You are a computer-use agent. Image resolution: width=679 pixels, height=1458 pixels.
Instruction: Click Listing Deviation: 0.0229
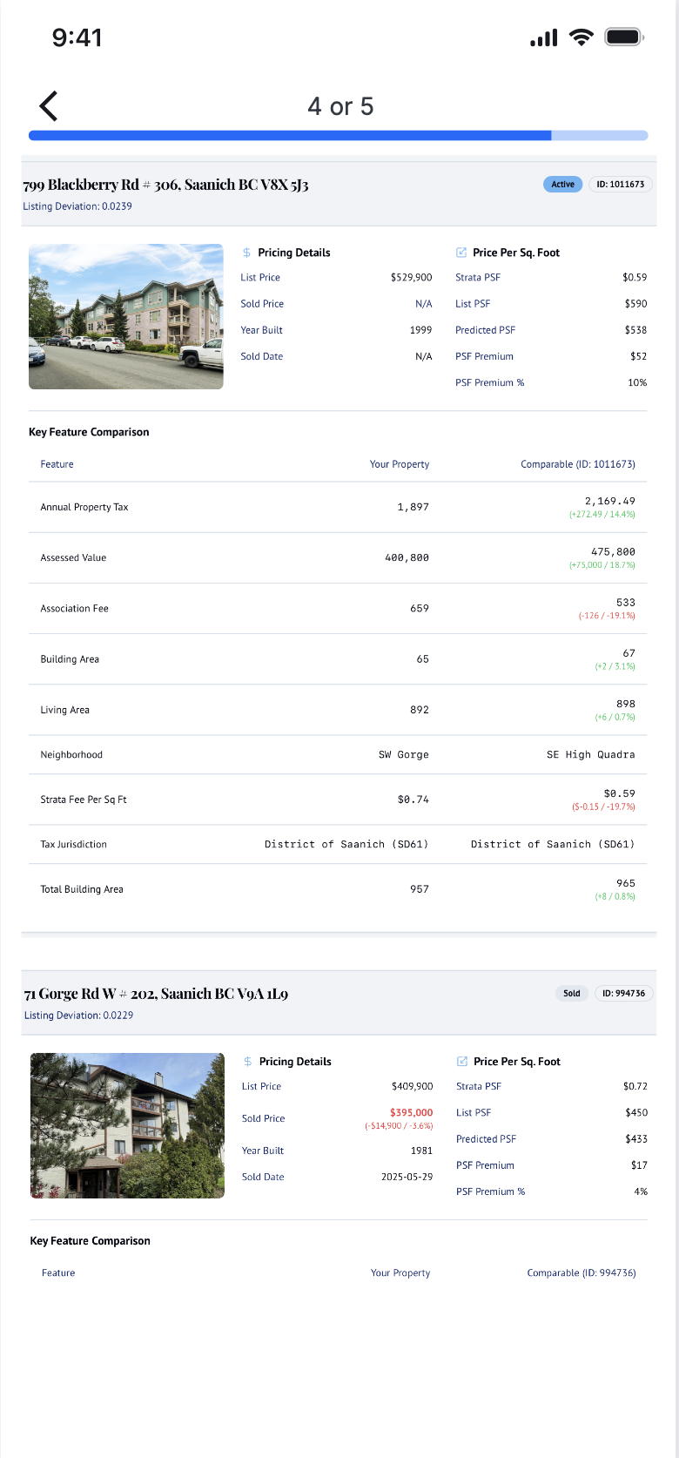click(78, 1016)
